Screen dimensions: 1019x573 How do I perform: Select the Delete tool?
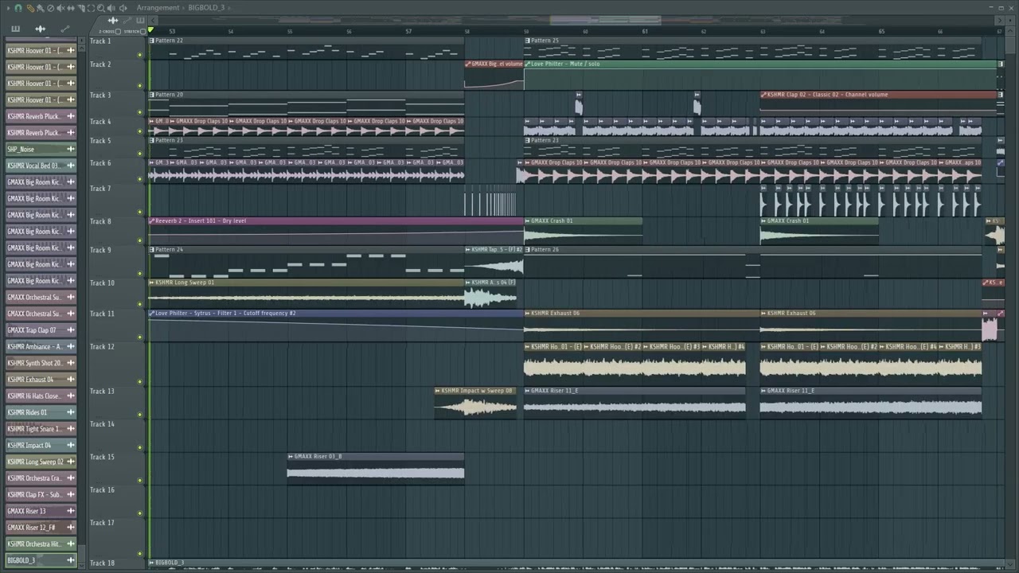(51, 8)
